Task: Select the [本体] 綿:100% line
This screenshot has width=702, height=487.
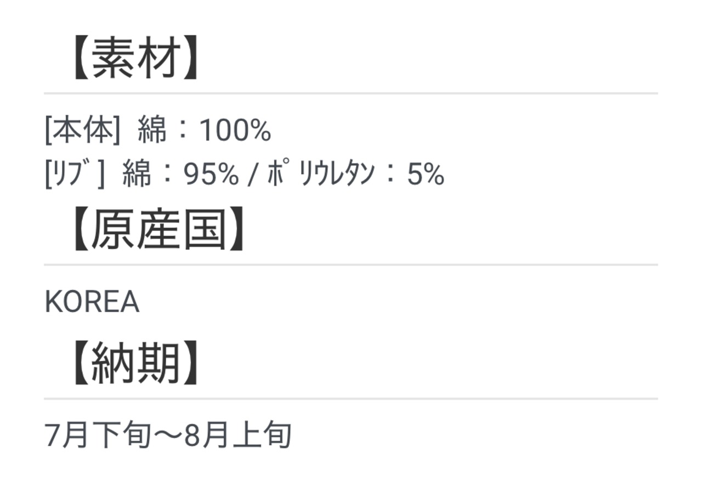Action: point(158,131)
